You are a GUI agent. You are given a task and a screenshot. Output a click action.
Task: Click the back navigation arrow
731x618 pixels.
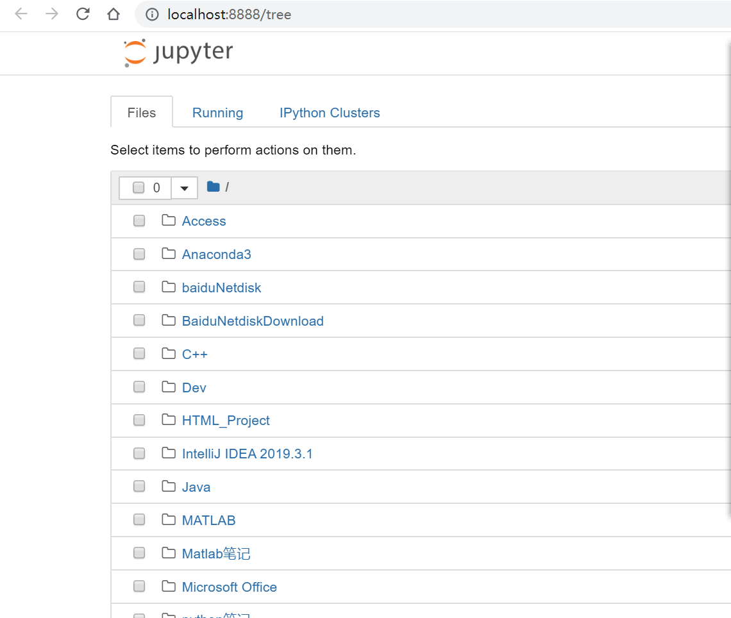coord(21,14)
